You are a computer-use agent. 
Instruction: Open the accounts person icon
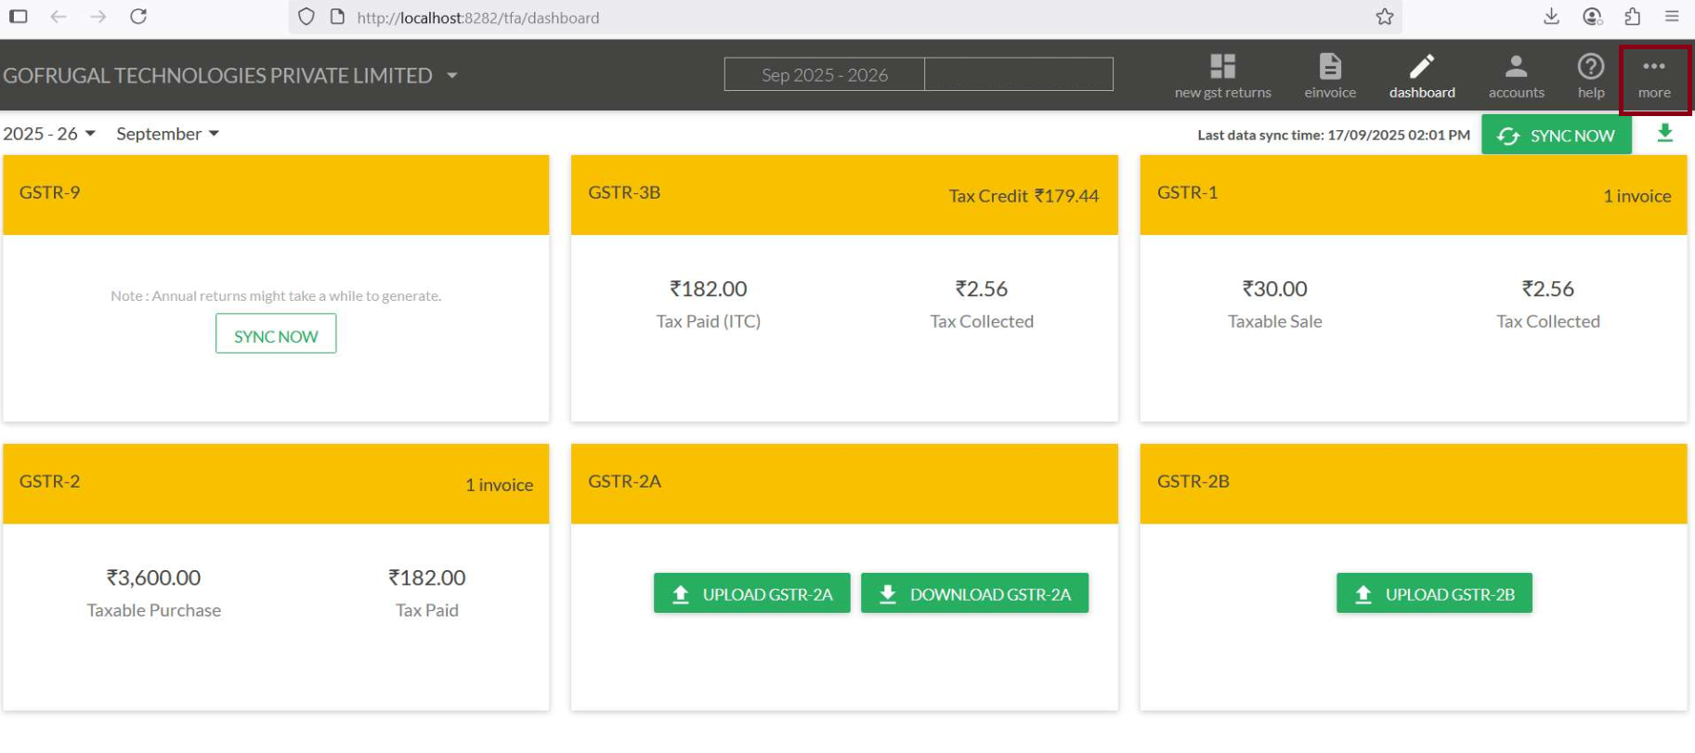click(1516, 68)
